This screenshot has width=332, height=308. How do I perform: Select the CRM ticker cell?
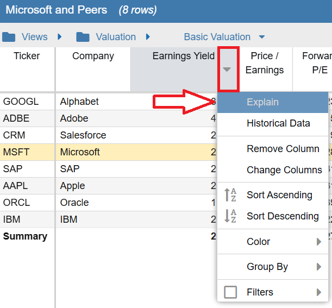[x=27, y=135]
